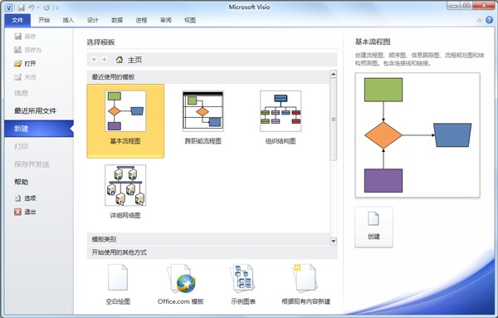The width and height of the screenshot is (498, 318).
Task: Click the 模板类别 section header
Action: tap(208, 239)
